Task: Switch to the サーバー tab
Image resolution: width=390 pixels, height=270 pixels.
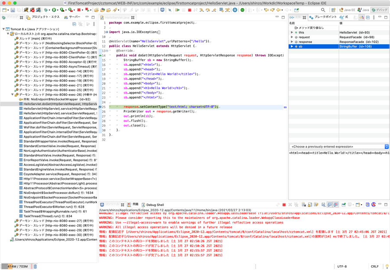Action: click(x=72, y=17)
